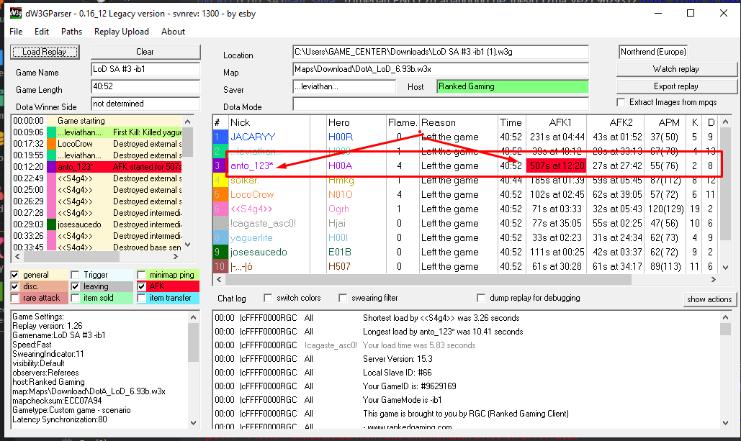Enable the item sold filter checkbox
The image size is (741, 441).
point(75,298)
